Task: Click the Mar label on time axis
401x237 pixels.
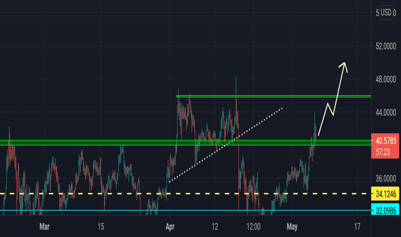Action: pos(44,227)
